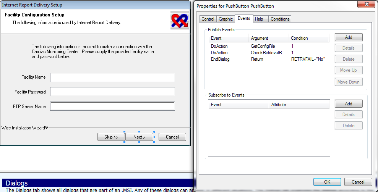
Task: Open the Graphic tab
Action: pos(226,19)
